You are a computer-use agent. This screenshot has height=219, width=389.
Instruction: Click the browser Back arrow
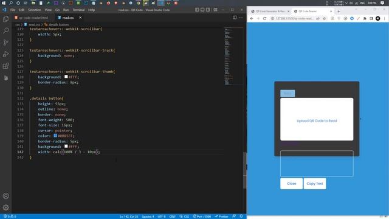click(x=252, y=19)
